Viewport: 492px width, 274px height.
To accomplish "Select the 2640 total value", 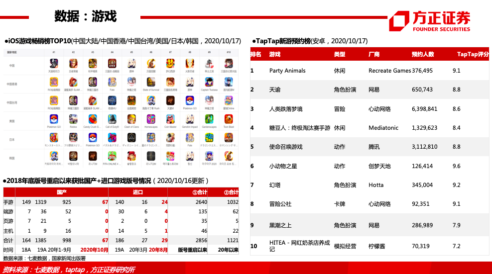I will 202,202.
